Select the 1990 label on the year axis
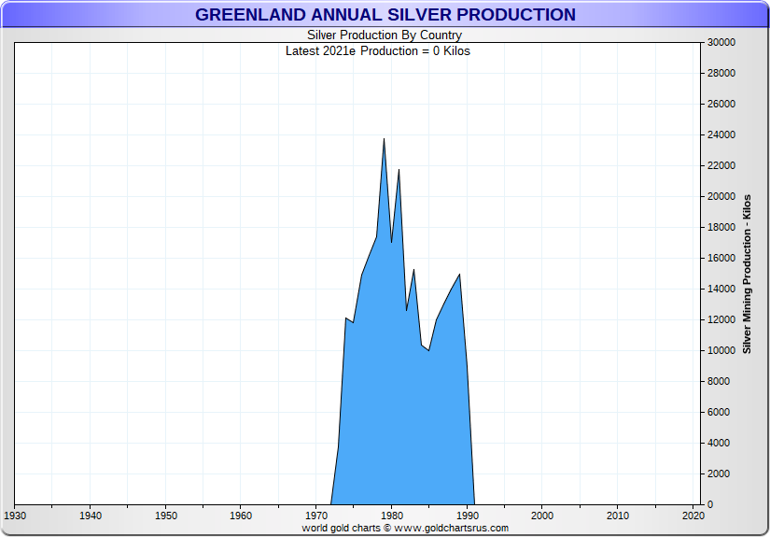The height and width of the screenshot is (537, 770). point(467,516)
